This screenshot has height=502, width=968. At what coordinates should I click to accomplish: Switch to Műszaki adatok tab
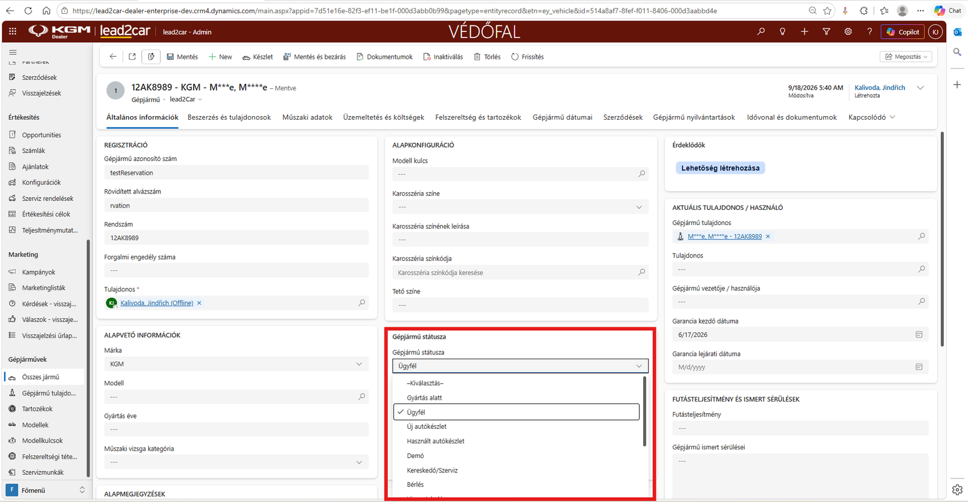307,117
